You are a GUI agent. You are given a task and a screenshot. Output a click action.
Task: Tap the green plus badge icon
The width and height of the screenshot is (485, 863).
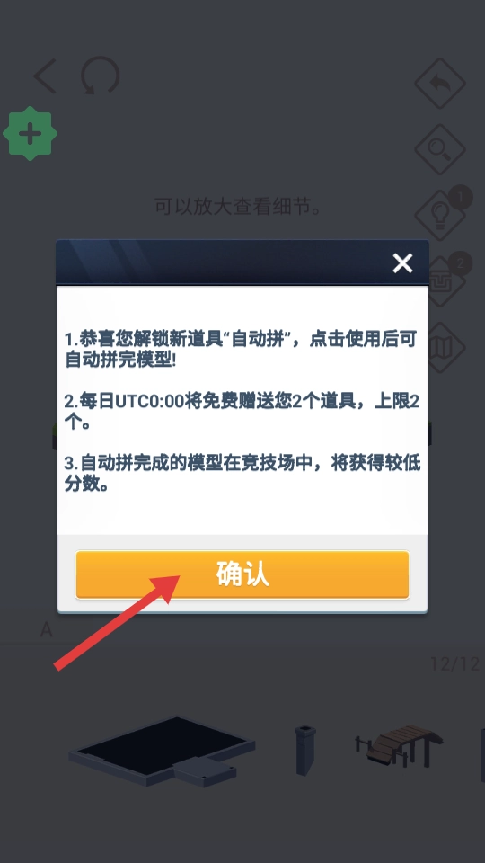point(31,134)
